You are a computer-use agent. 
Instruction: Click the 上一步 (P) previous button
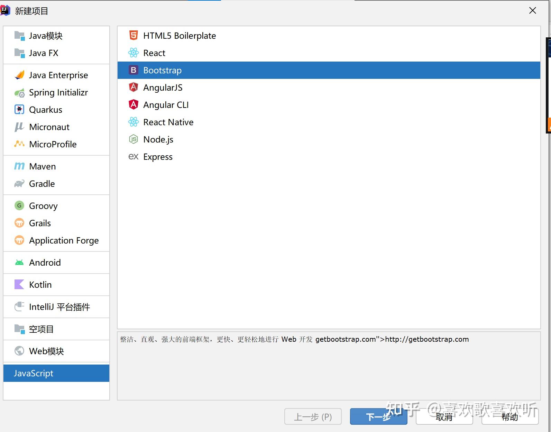(x=313, y=417)
